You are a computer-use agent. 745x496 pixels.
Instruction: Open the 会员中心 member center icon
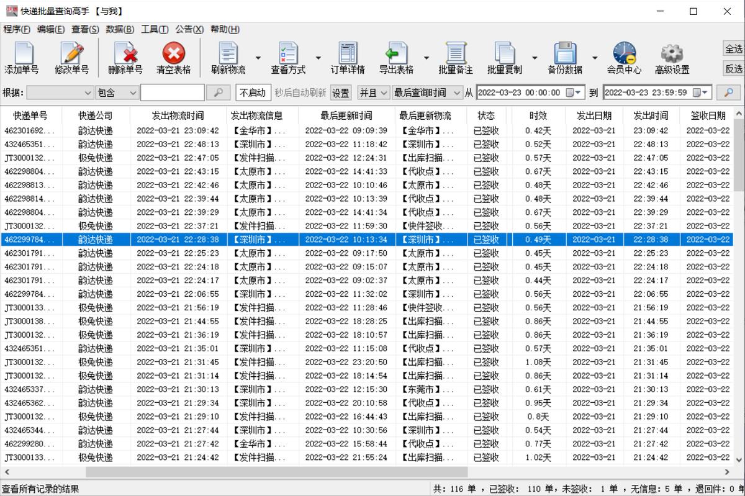[625, 58]
